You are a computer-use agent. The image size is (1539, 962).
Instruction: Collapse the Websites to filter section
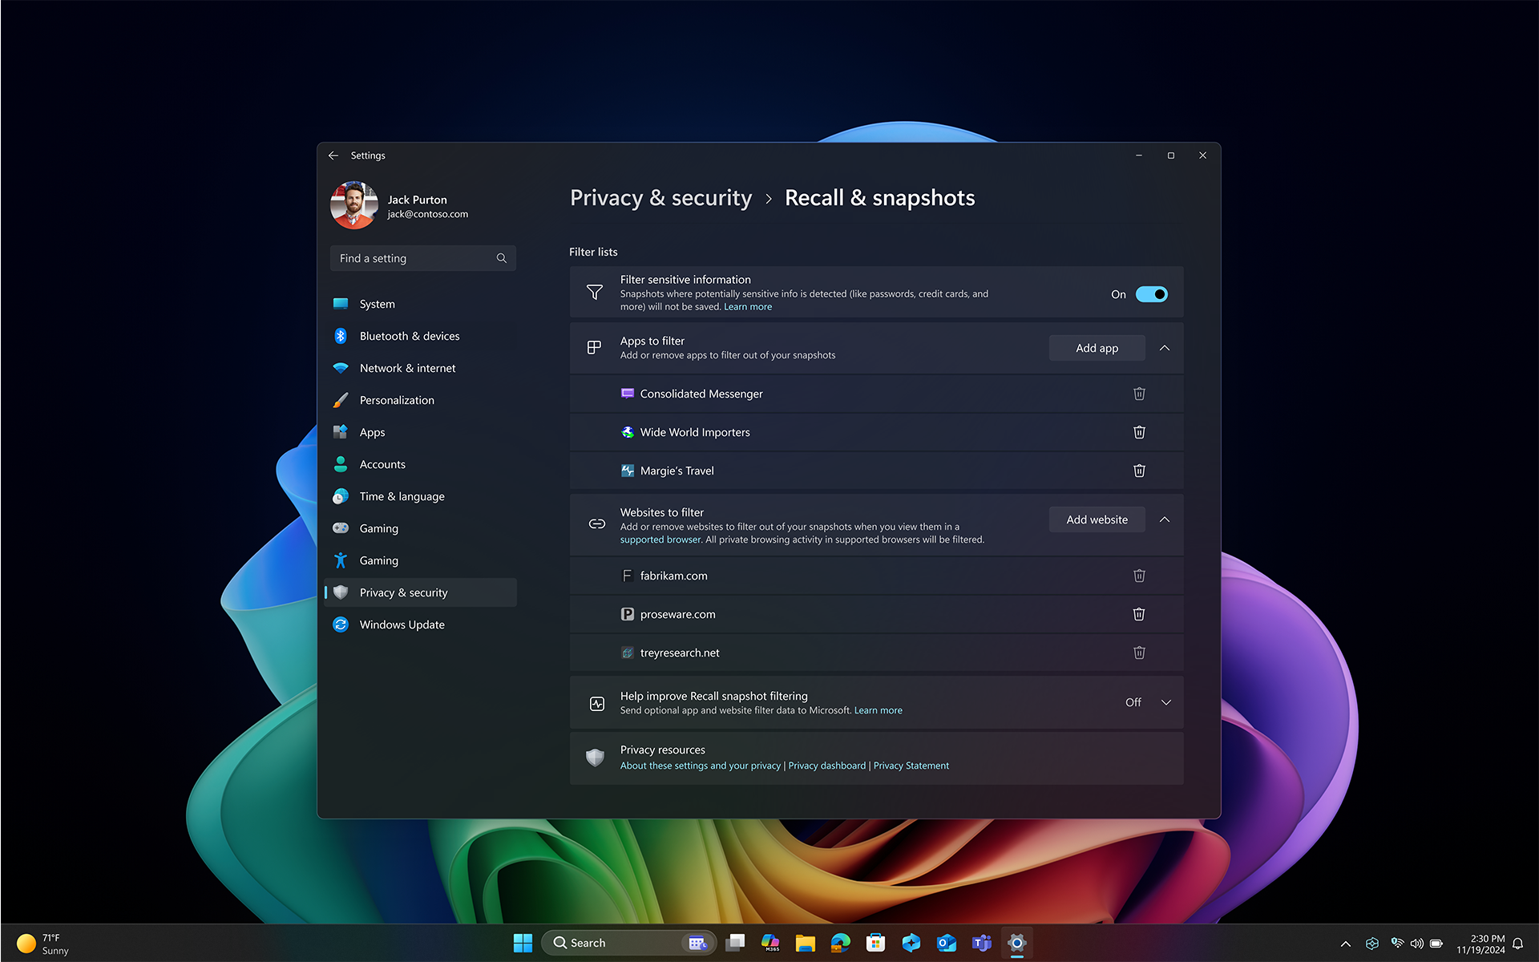tap(1163, 519)
